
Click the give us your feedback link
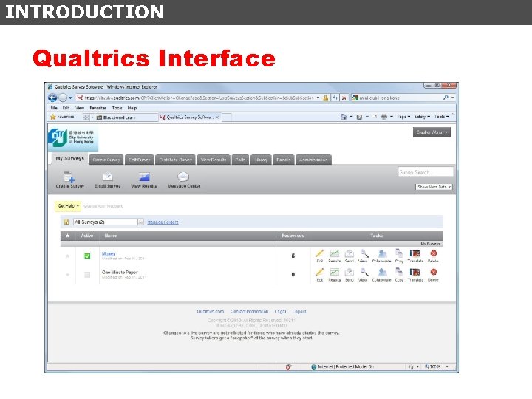103,206
